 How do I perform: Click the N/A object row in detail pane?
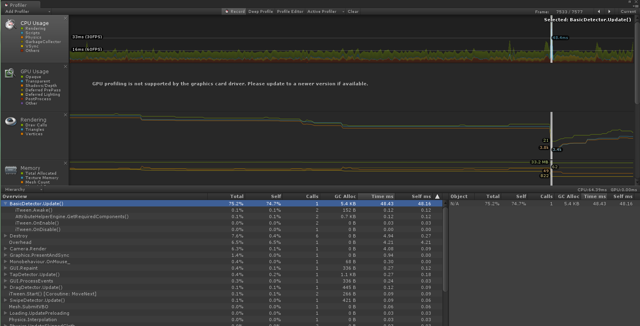(x=544, y=204)
